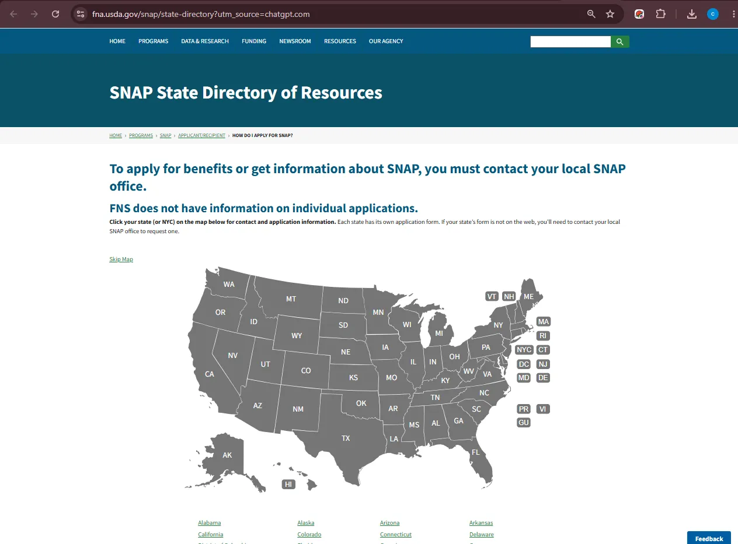Select Florida (FL) on the map
Image resolution: width=738 pixels, height=544 pixels.
click(x=476, y=452)
